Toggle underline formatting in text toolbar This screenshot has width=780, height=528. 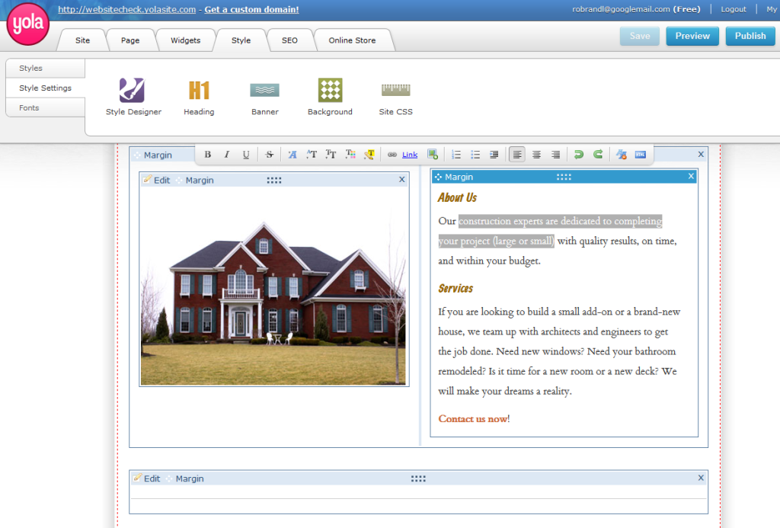click(246, 155)
